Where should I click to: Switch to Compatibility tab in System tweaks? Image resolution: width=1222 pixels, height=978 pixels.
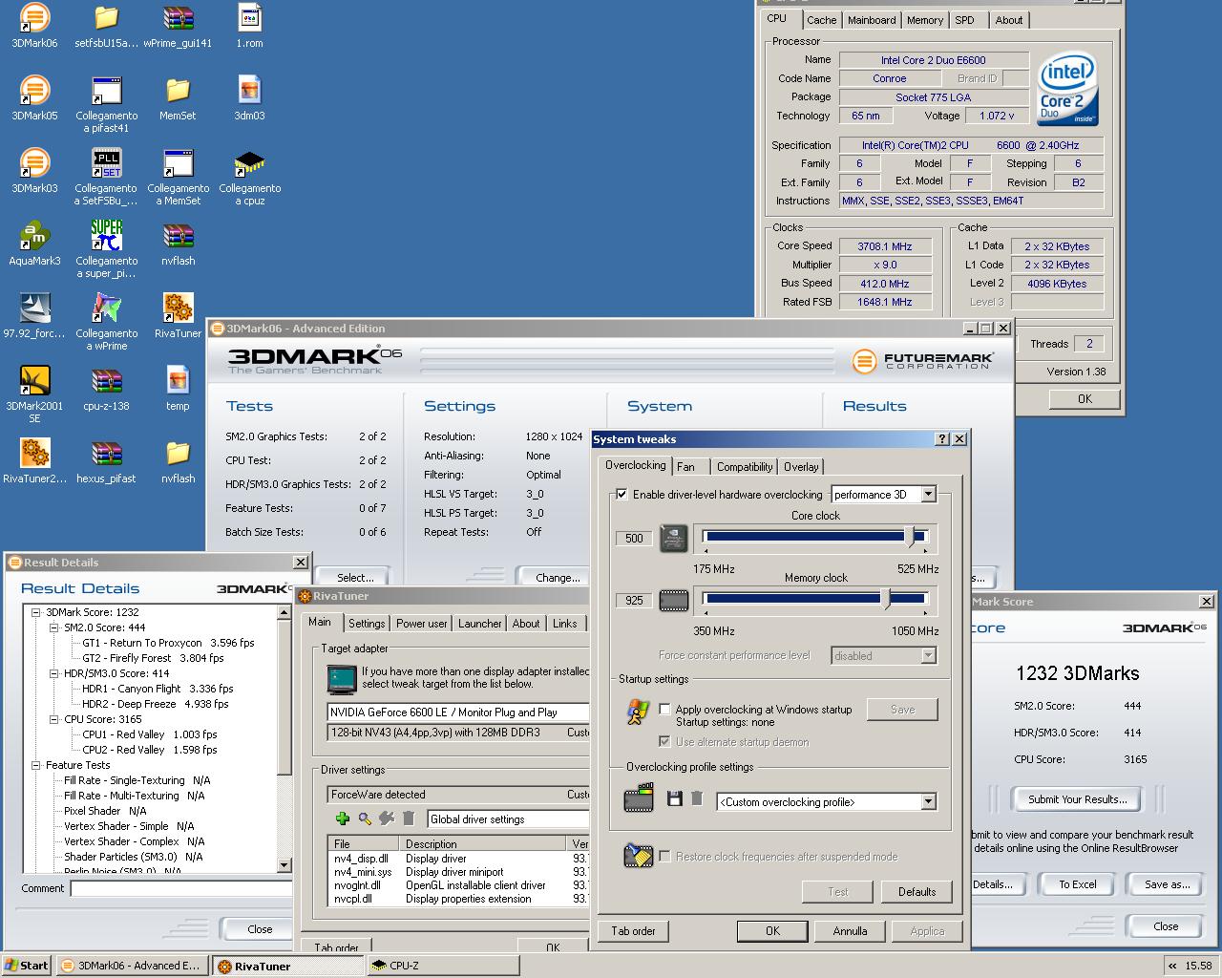click(x=745, y=467)
